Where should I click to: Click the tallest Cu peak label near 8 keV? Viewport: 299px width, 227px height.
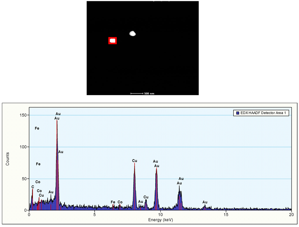click(135, 161)
